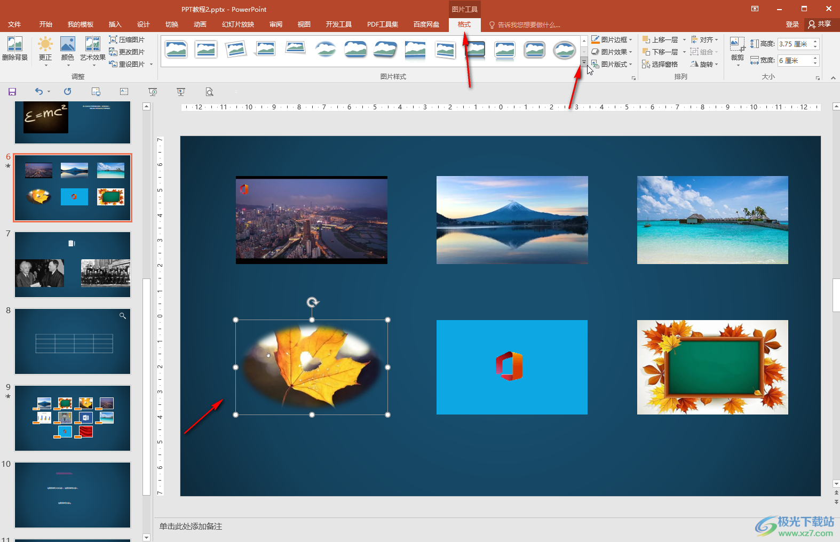Select the Mount Fuji picture on slide
840x542 pixels.
point(512,220)
